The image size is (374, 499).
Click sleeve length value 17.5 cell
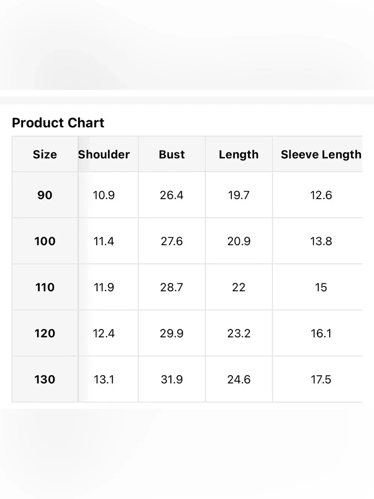coord(321,379)
